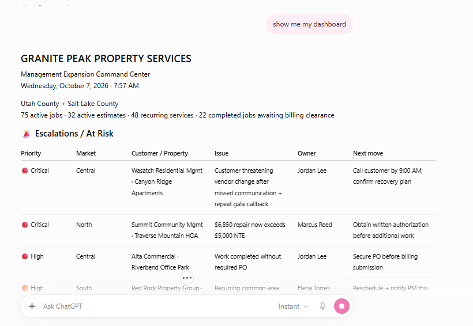Click the Owner column header
This screenshot has height=326, width=473.
point(306,153)
